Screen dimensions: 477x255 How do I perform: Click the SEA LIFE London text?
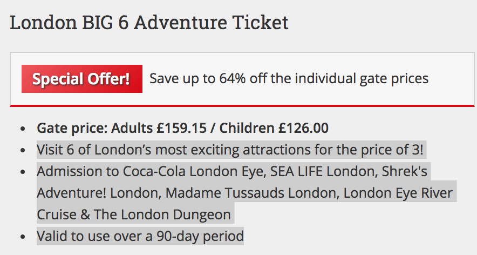click(x=324, y=171)
